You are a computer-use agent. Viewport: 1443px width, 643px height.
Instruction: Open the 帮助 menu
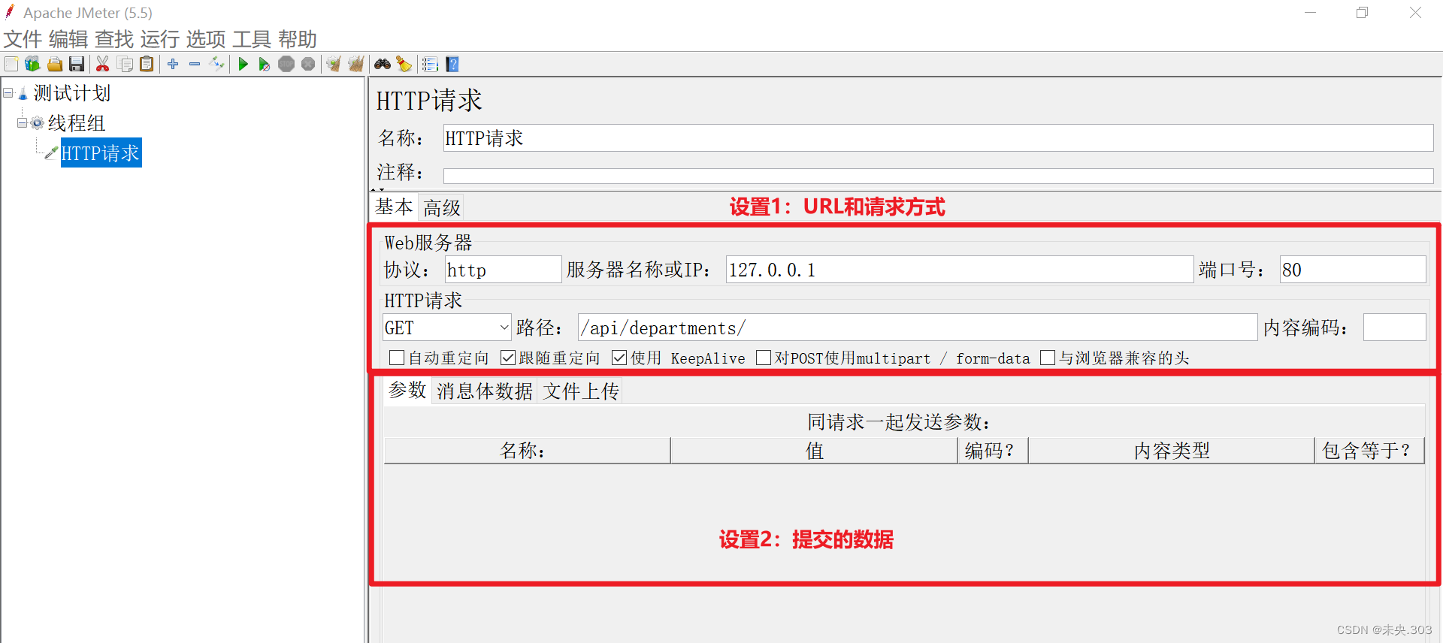298,39
